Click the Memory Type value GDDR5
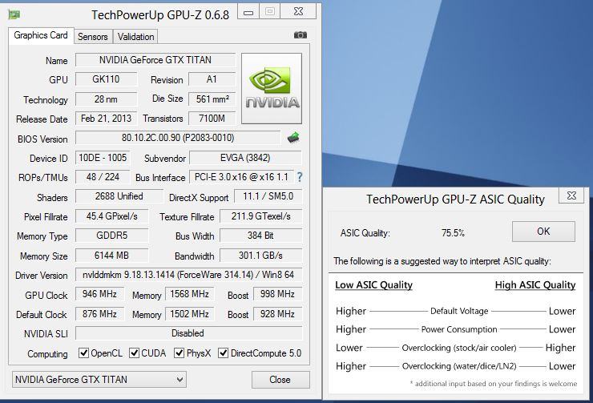593x403 pixels. pos(112,236)
